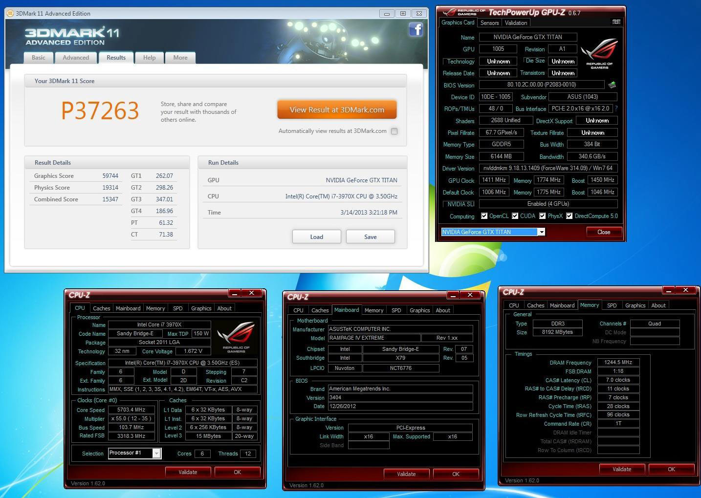Click the Save button in Run Details
Image resolution: width=701 pixels, height=498 pixels.
click(x=371, y=237)
